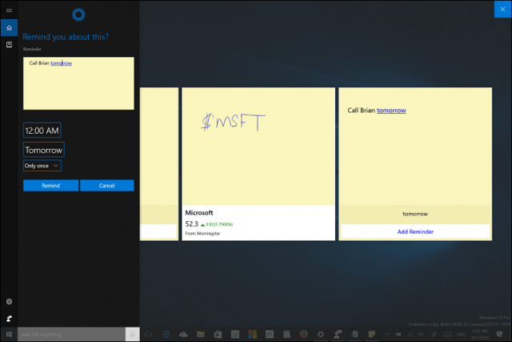Show hidden system tray icons
Screen dimensions: 512x342
(386, 334)
